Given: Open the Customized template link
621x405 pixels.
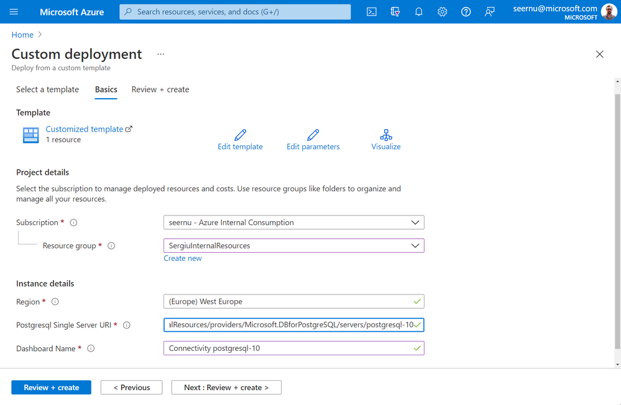Looking at the screenshot, I should [x=85, y=129].
